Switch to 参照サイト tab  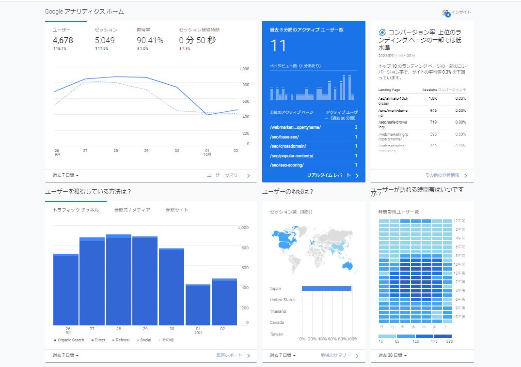177,210
